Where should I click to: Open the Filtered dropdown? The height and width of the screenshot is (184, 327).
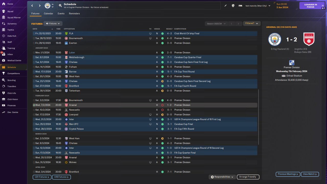point(252,24)
